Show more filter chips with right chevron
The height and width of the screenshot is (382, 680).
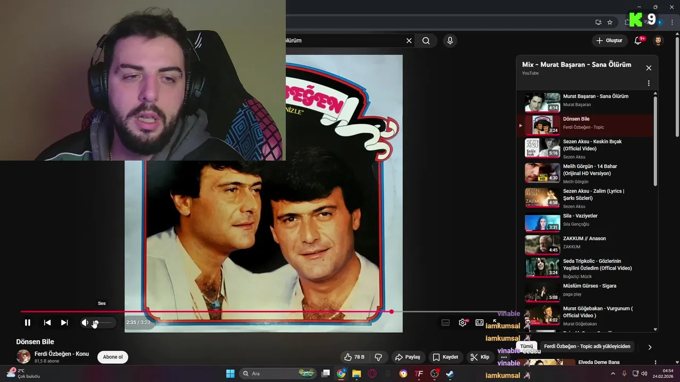point(650,348)
